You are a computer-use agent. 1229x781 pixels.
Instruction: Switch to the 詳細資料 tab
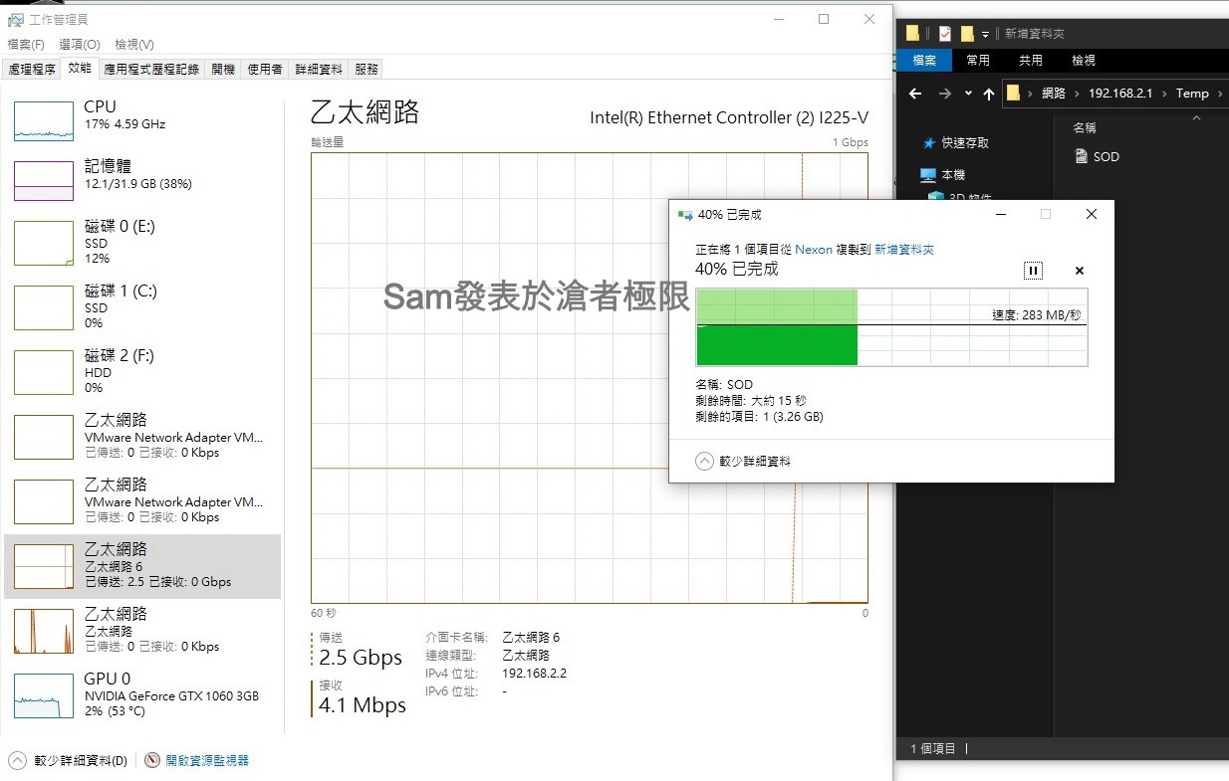pyautogui.click(x=319, y=70)
